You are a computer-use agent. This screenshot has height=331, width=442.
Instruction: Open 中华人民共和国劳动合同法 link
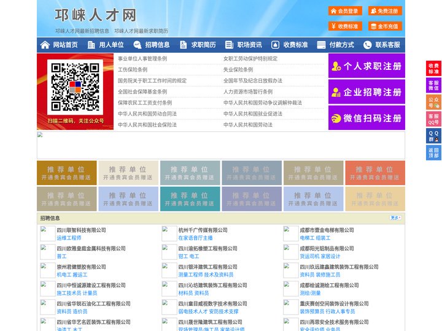pos(147,114)
